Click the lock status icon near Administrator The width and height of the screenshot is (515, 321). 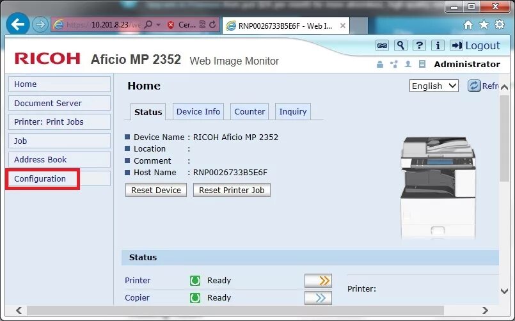pos(380,64)
